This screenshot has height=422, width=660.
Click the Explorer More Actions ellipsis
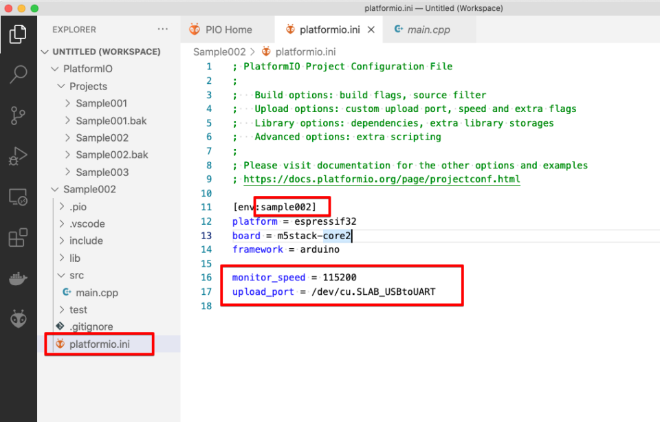tap(163, 29)
